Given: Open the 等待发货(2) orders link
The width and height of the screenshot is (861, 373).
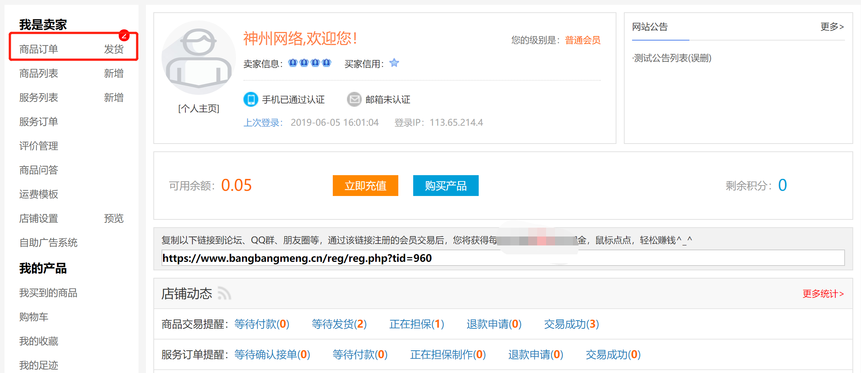Looking at the screenshot, I should (x=339, y=324).
